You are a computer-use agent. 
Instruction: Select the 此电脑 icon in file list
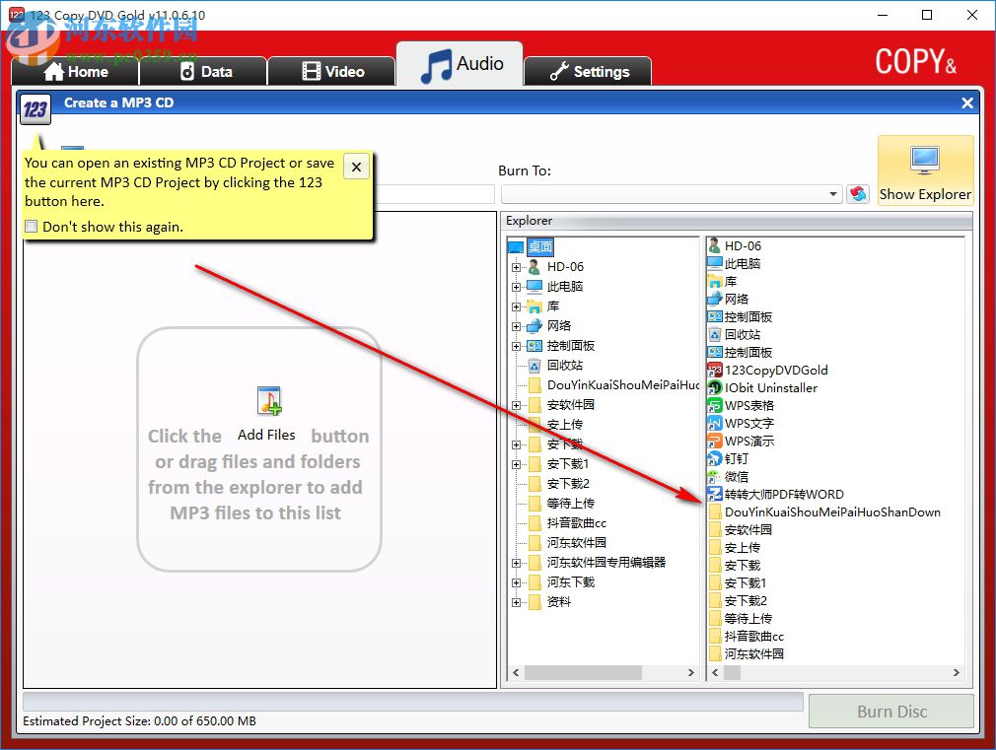pyautogui.click(x=715, y=263)
